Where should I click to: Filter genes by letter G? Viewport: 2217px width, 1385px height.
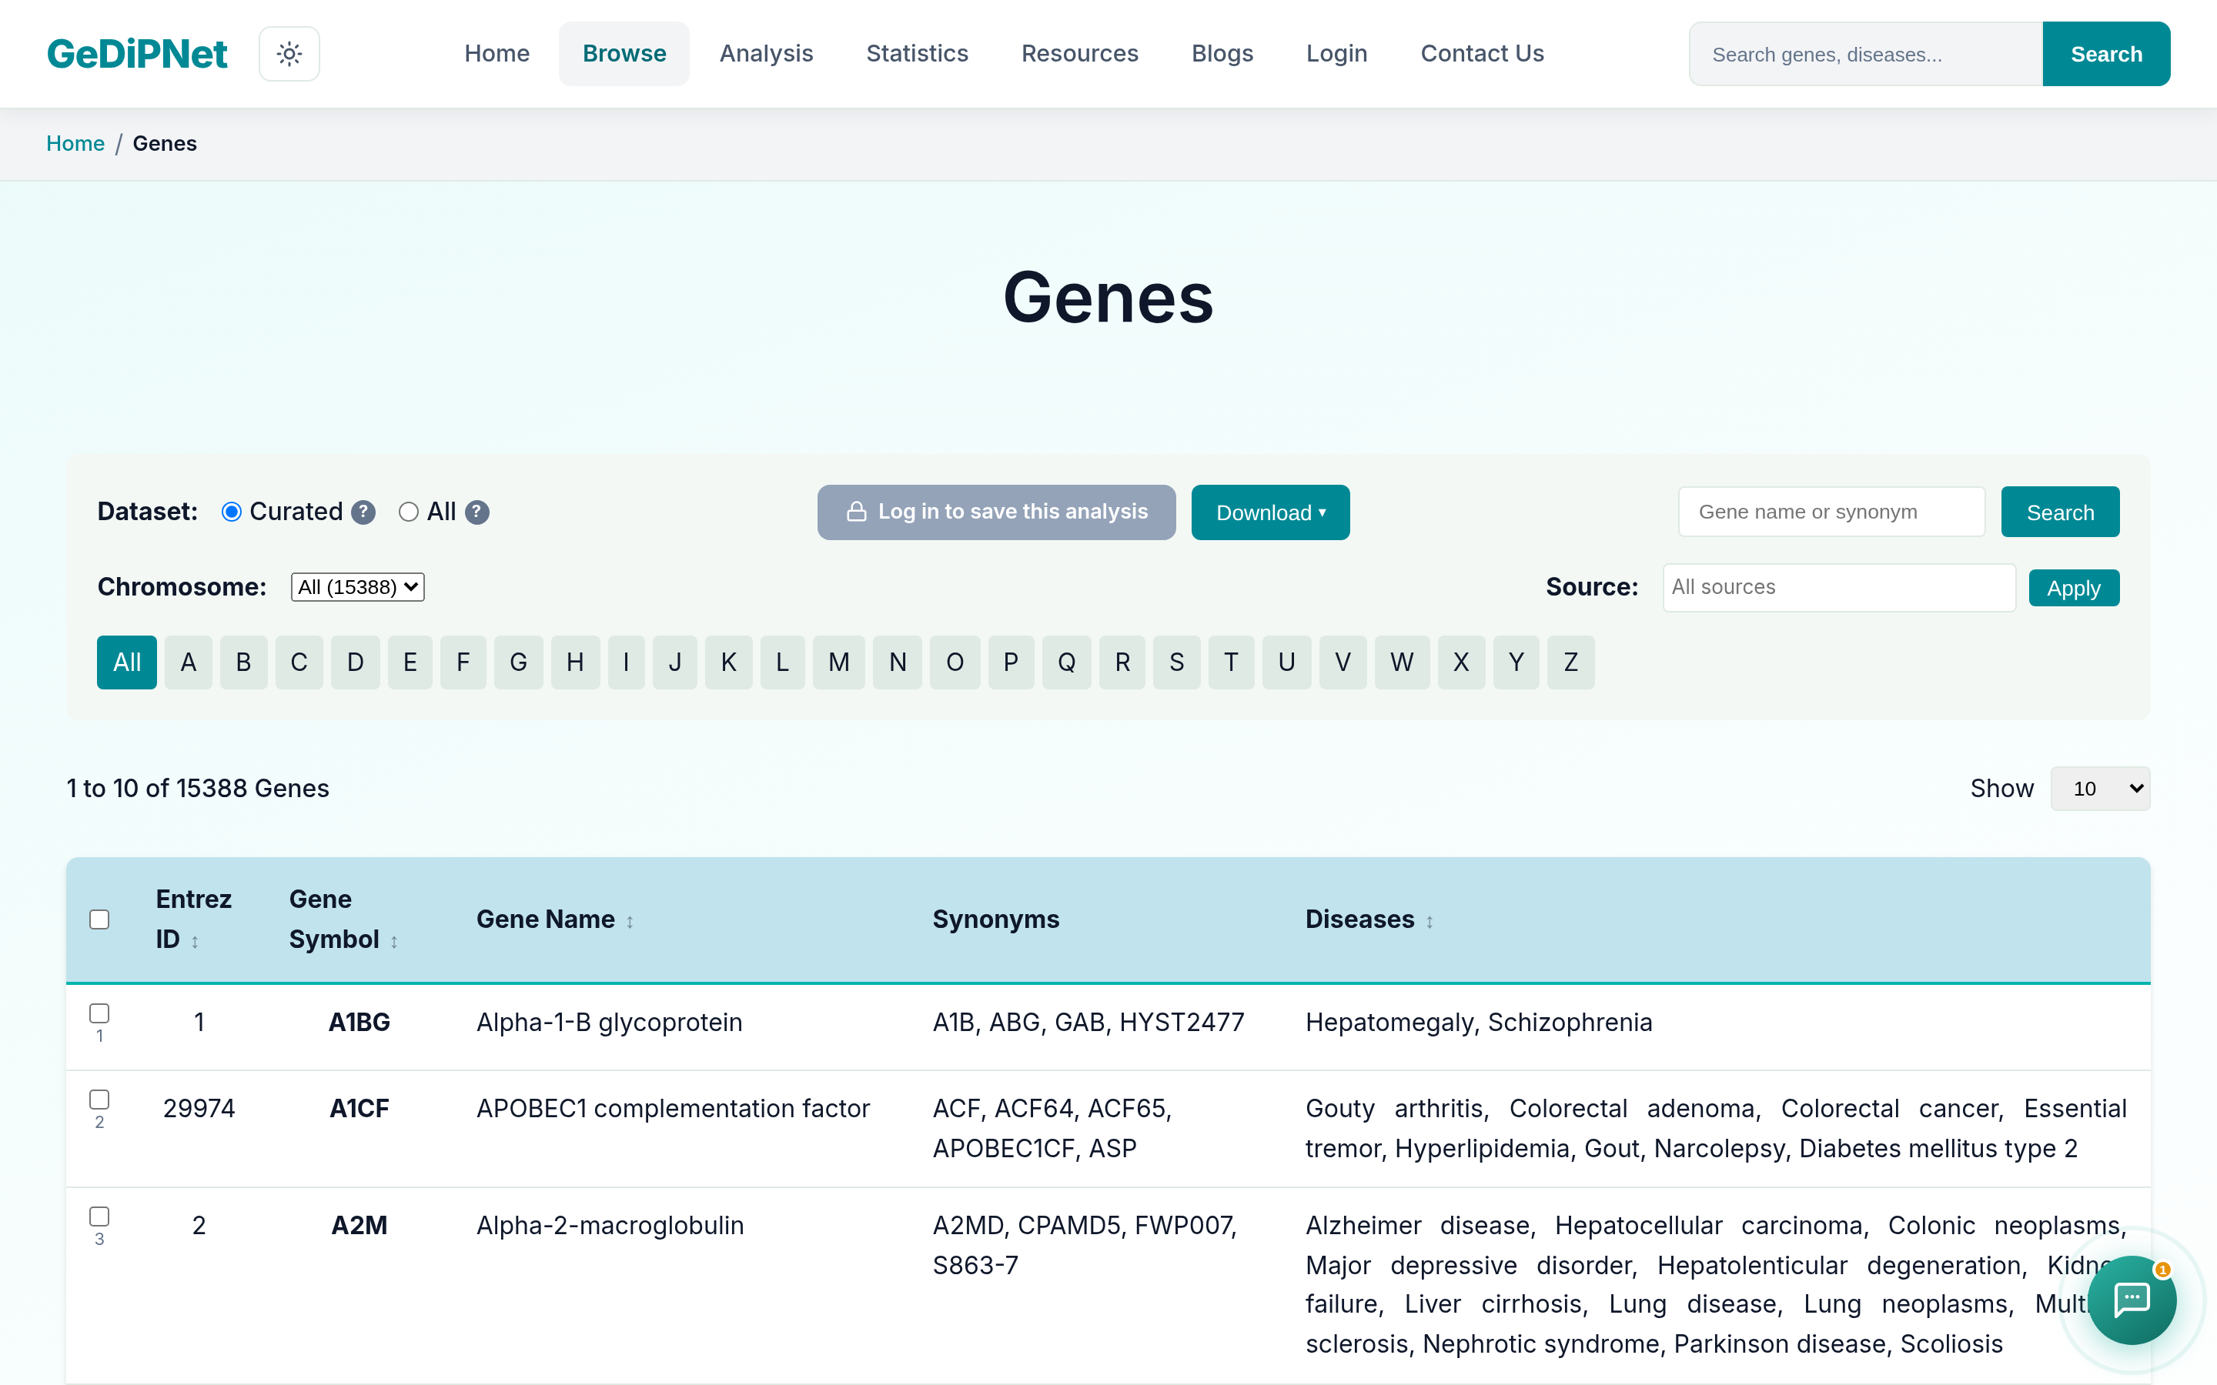519,662
